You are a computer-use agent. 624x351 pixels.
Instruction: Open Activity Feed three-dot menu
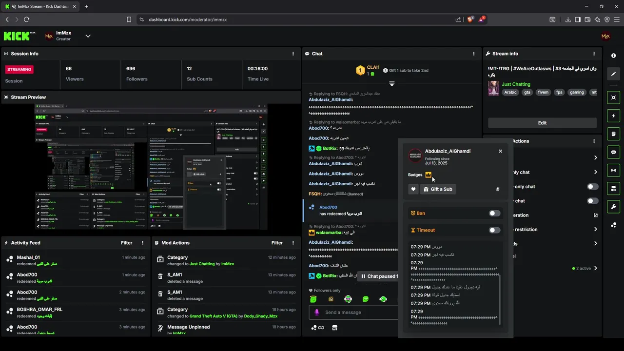tap(143, 243)
